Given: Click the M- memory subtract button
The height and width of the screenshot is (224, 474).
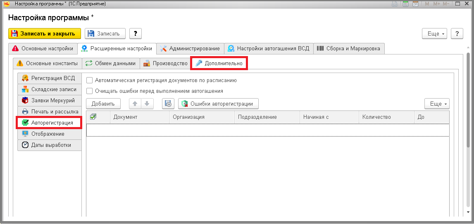Looking at the screenshot, I should pyautogui.click(x=446, y=4).
